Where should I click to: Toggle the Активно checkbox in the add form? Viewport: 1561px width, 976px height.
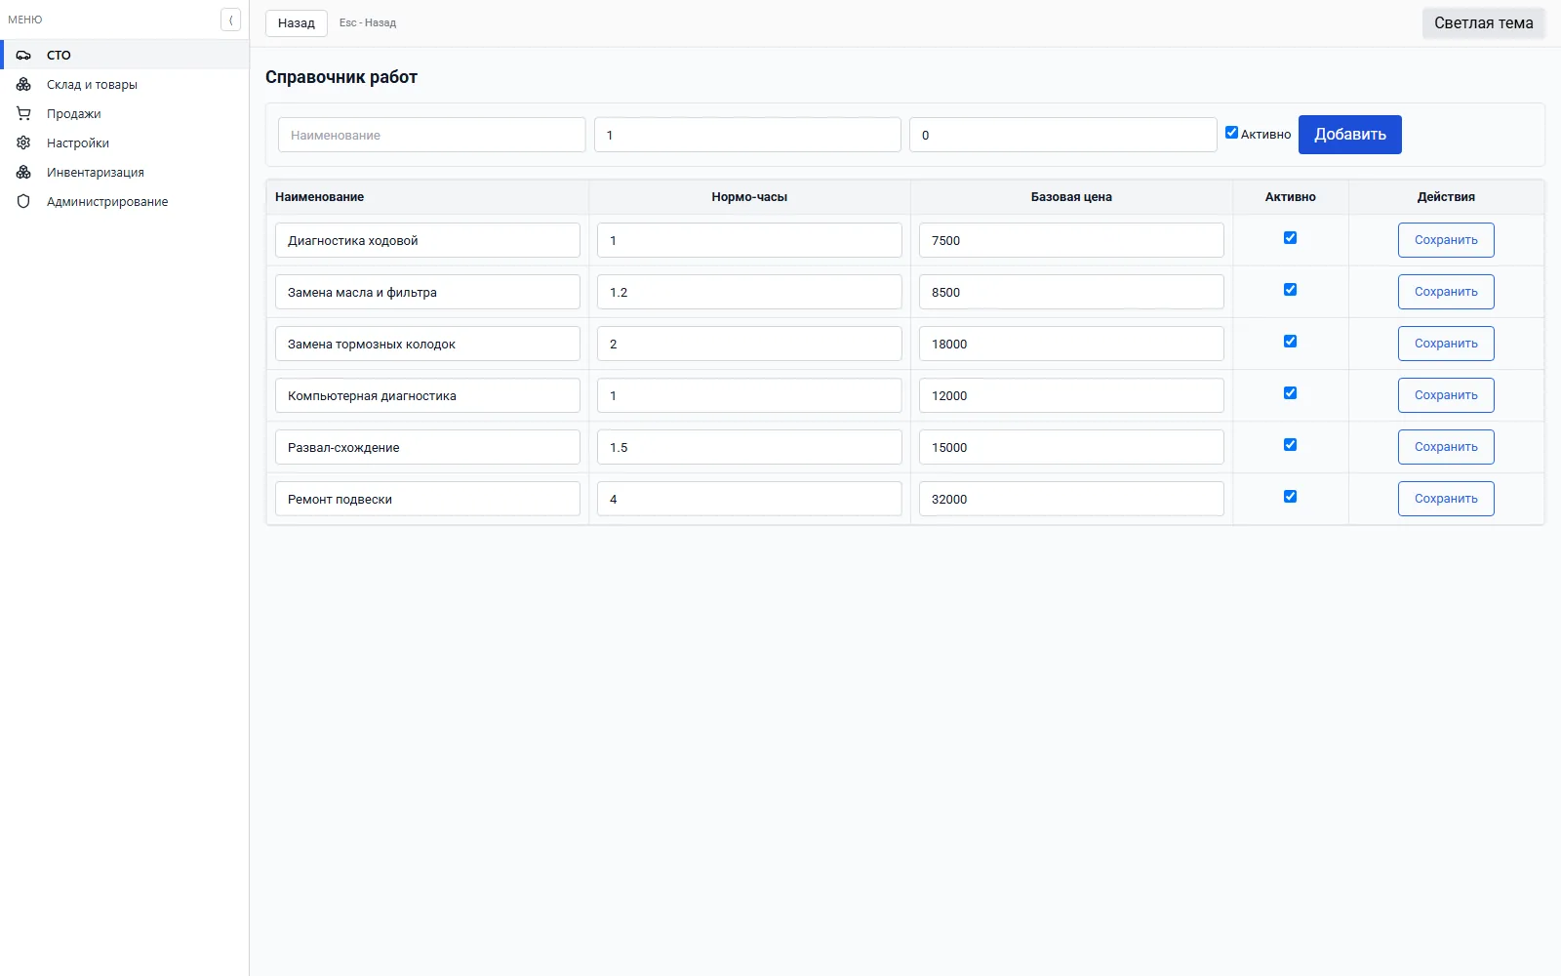[x=1231, y=133]
